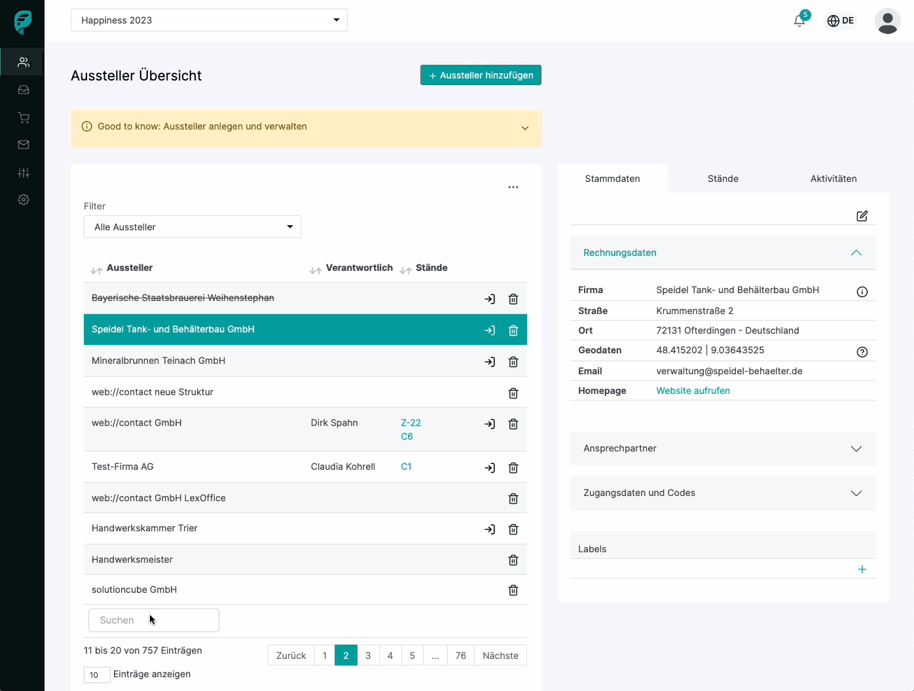
Task: Click the help icon beside Geodaten
Action: click(862, 352)
